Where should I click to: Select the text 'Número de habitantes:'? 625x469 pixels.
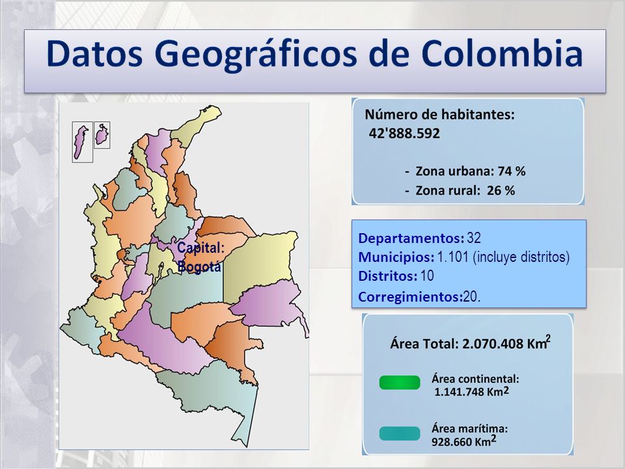point(439,115)
